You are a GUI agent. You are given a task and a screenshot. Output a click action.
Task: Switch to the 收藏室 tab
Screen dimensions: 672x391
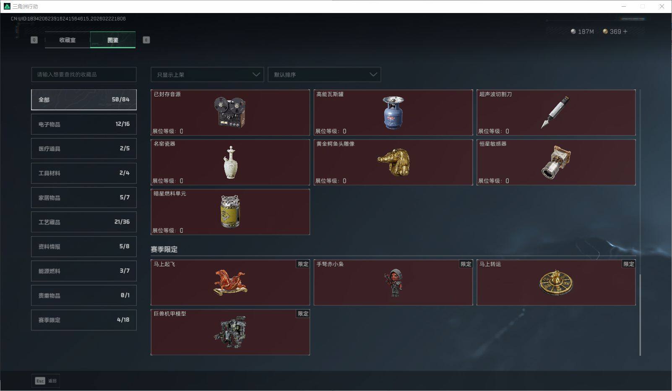tap(68, 40)
